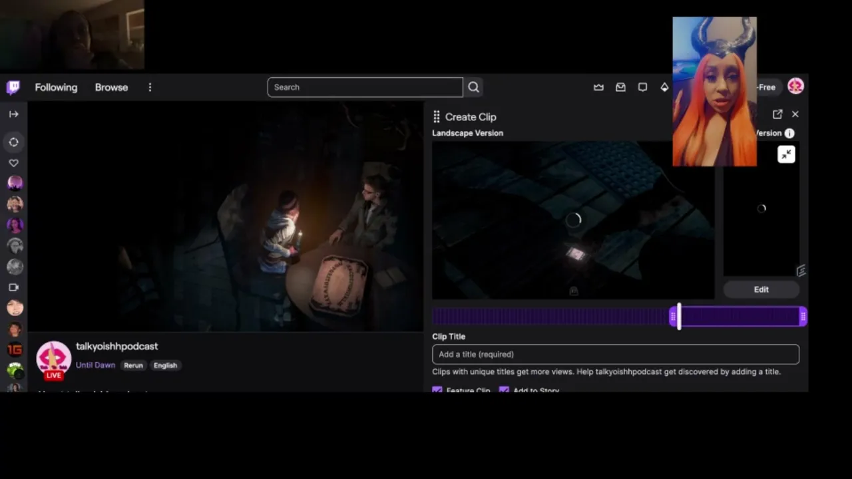Click the white collapse arrows button
The image size is (852, 479).
tap(786, 154)
